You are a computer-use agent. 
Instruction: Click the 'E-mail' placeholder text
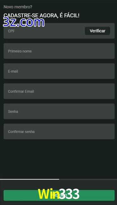point(13,71)
